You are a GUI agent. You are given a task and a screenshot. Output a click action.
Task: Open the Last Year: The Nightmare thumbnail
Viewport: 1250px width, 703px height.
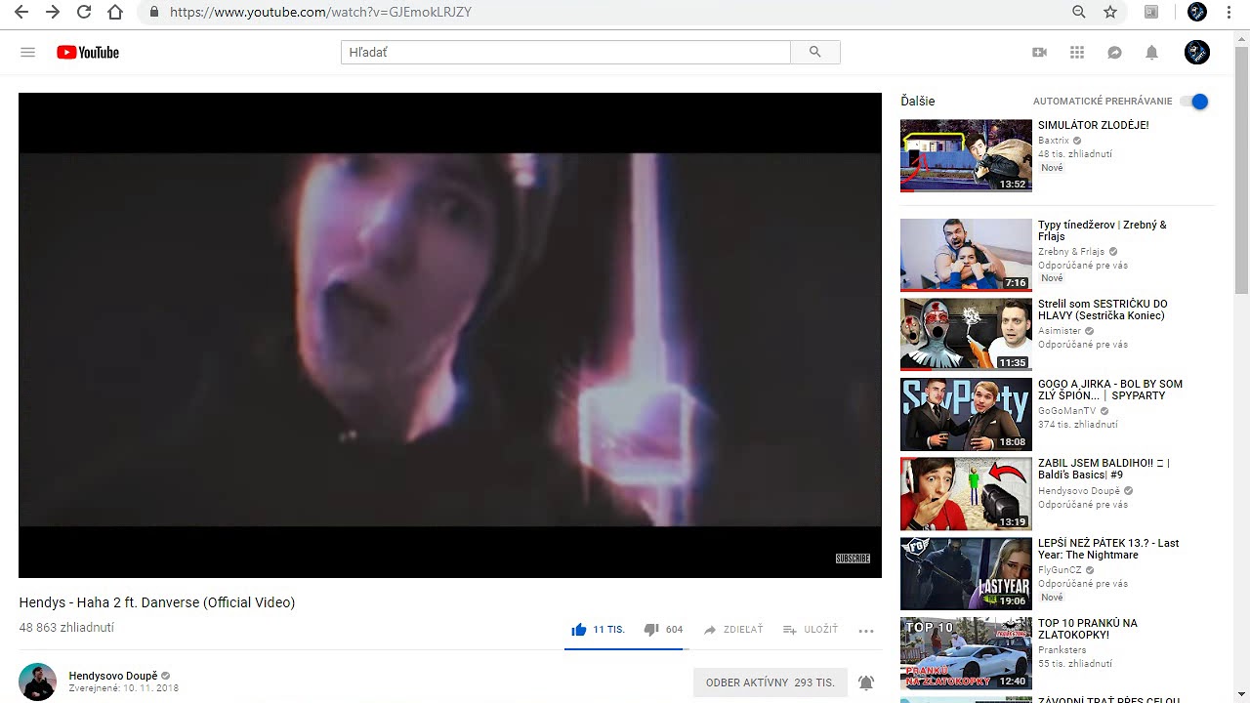pos(966,574)
